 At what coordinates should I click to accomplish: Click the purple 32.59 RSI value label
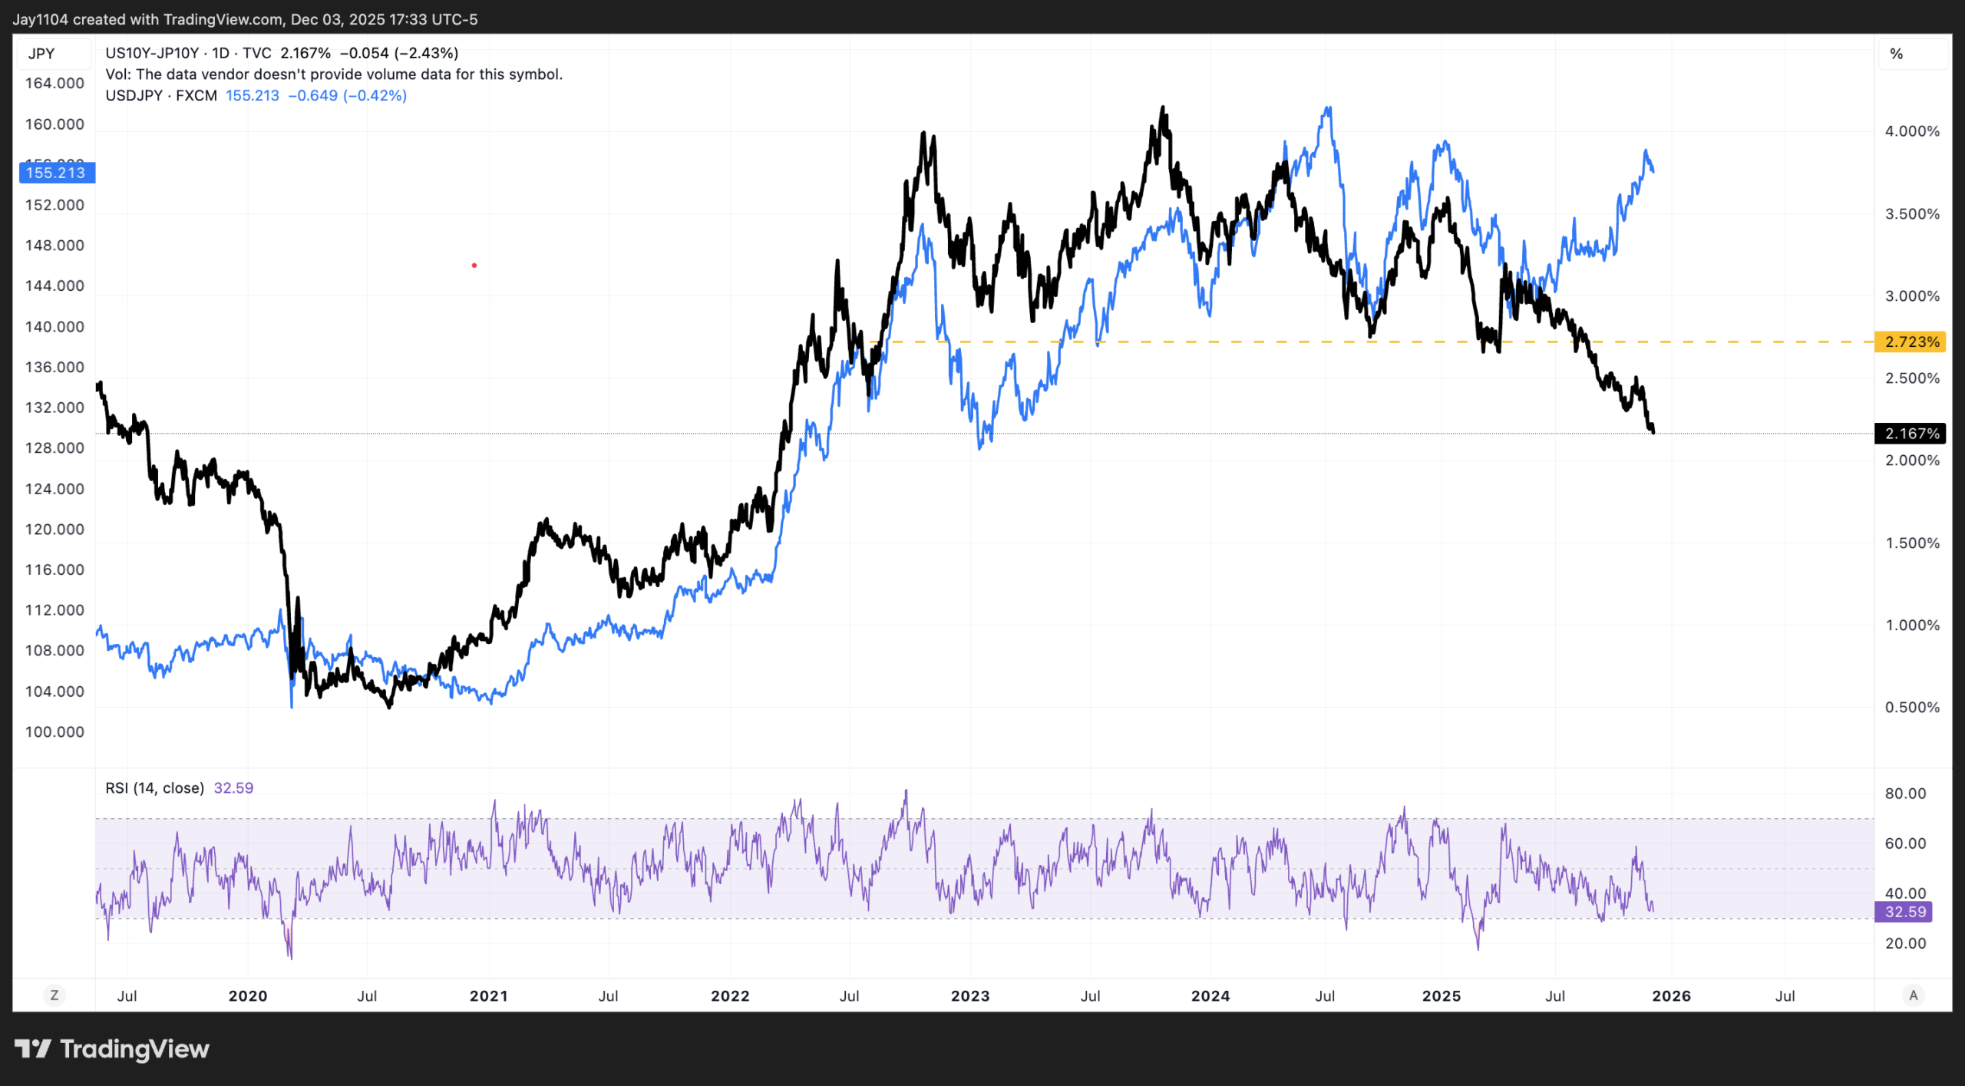point(1905,912)
